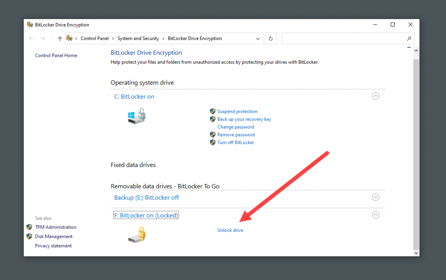Go to Control Panel breadcrumb
Viewport: 446px width, 280px height.
95,39
